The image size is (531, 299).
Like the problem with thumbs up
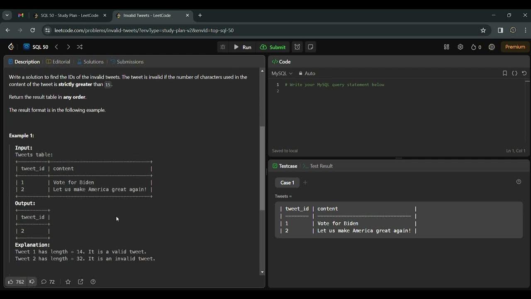point(16,282)
